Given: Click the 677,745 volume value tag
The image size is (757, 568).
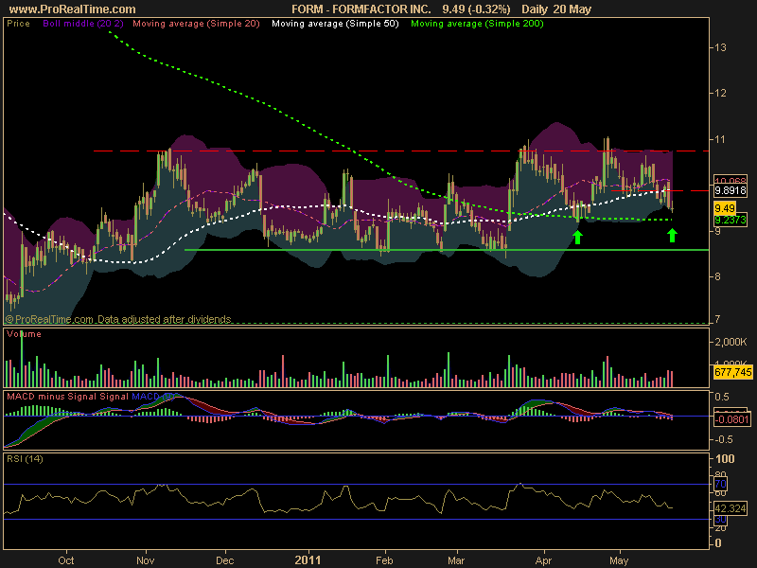Looking at the screenshot, I should (732, 372).
